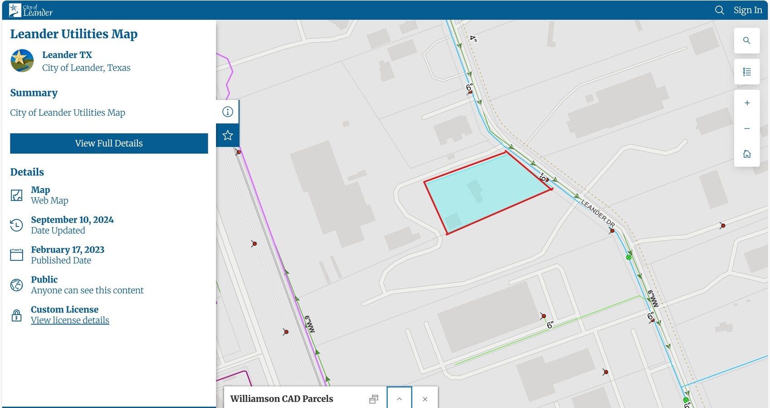
Task: Open the map legend list button
Action: [x=747, y=72]
